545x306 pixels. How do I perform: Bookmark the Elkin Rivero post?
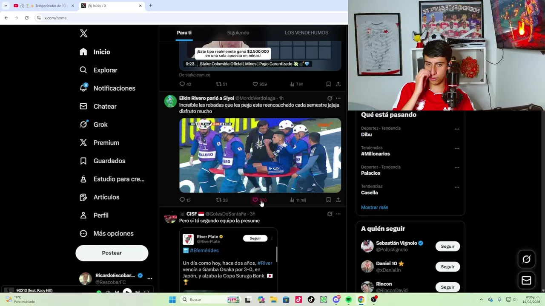pyautogui.click(x=328, y=200)
